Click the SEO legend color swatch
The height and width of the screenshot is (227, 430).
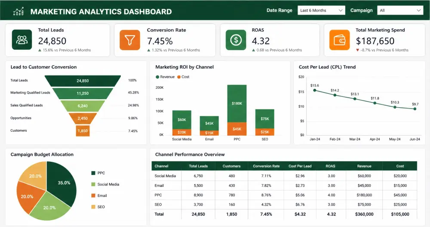(93, 207)
